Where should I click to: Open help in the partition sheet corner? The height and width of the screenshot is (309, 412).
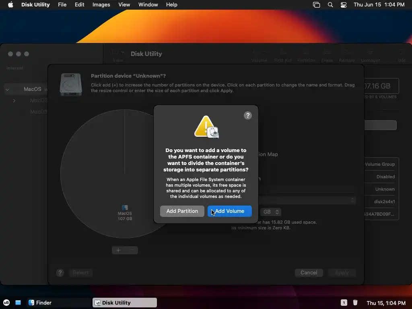[x=60, y=273]
